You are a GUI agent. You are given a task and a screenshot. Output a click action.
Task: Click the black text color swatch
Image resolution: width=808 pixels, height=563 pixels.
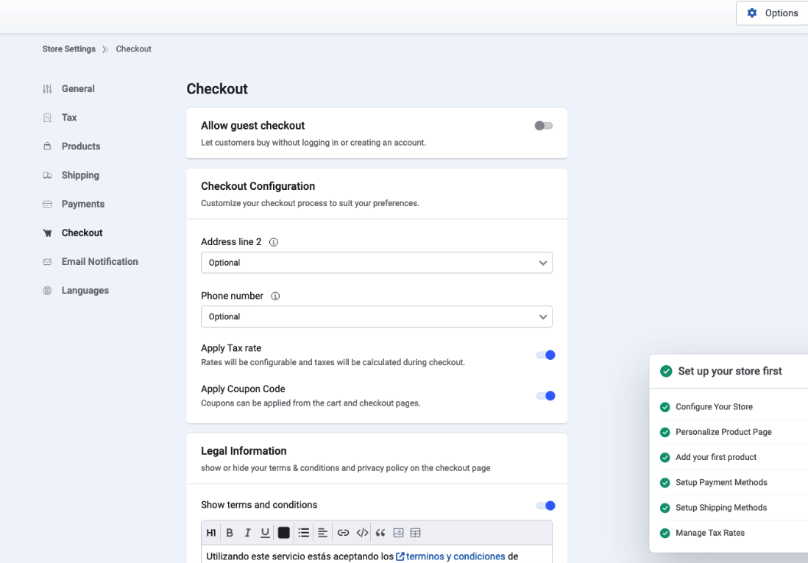click(284, 533)
